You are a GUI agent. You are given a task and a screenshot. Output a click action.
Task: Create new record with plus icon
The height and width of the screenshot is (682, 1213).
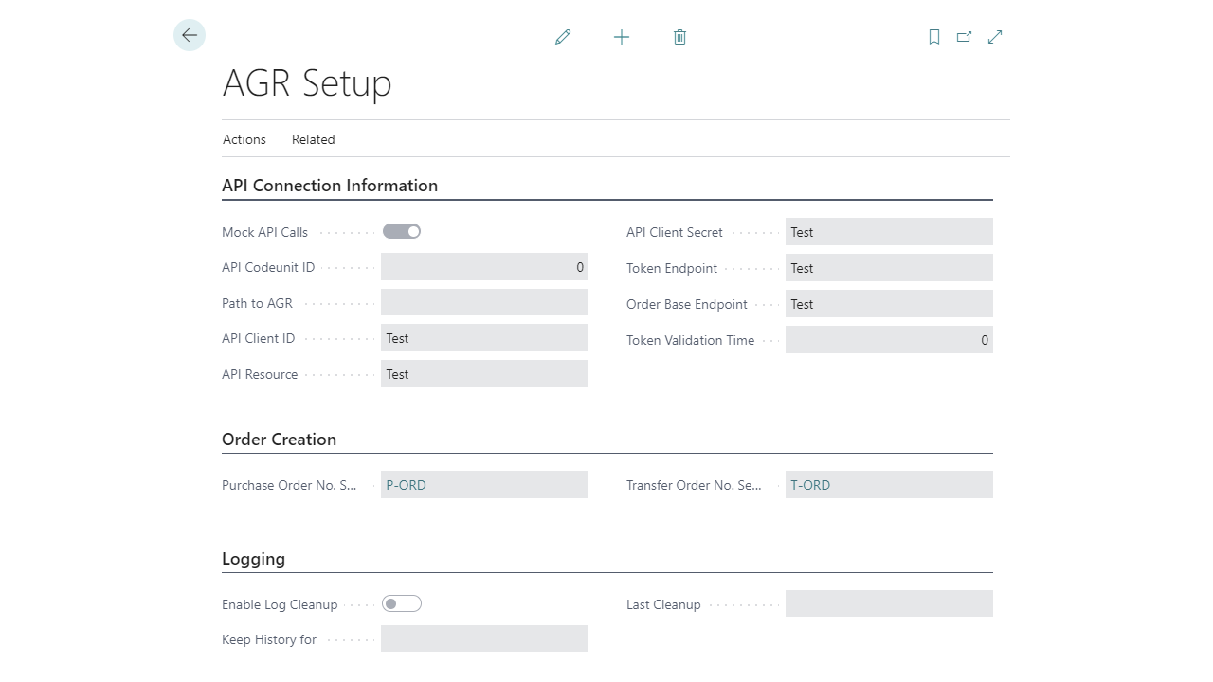click(622, 37)
